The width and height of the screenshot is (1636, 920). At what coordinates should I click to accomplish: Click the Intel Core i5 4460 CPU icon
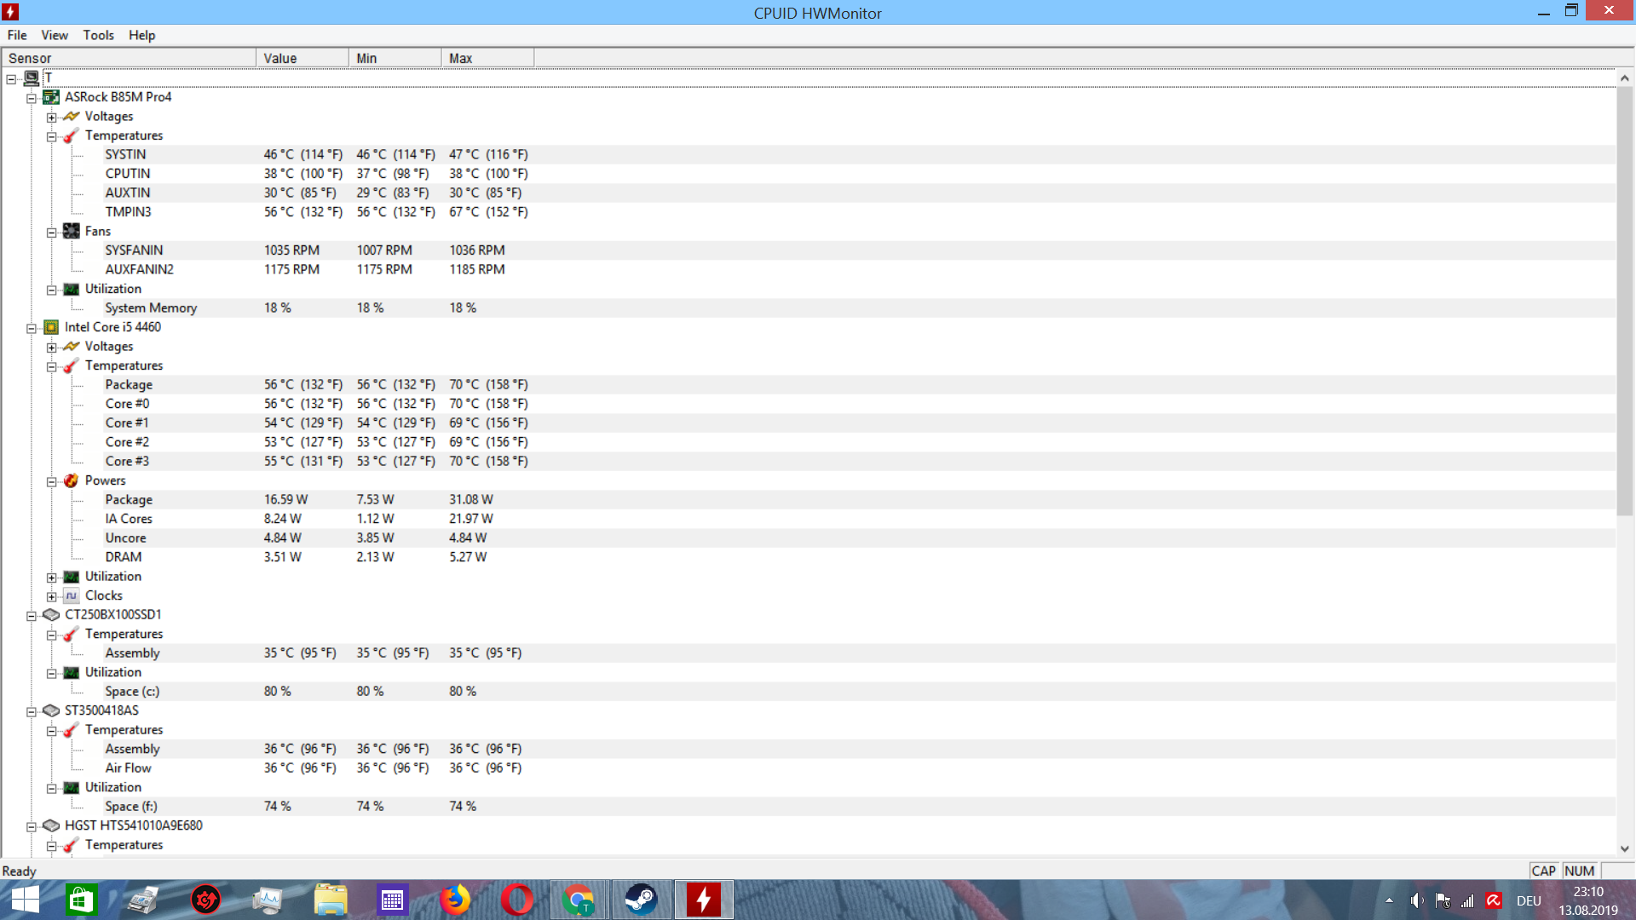(x=51, y=327)
